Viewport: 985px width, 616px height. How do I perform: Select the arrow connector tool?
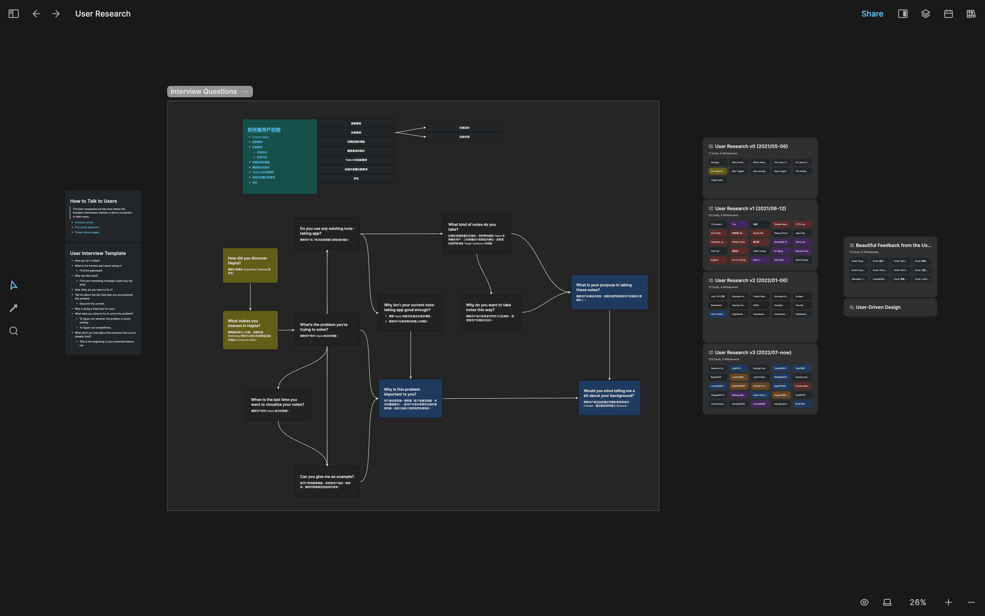(x=14, y=308)
